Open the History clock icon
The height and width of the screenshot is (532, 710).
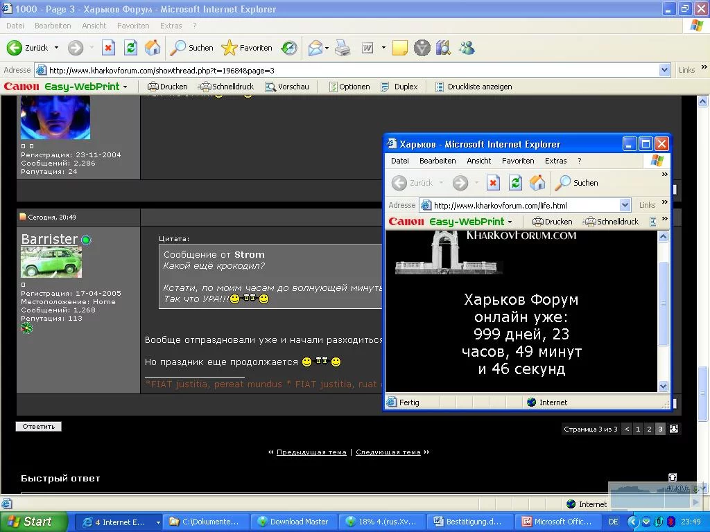(289, 48)
